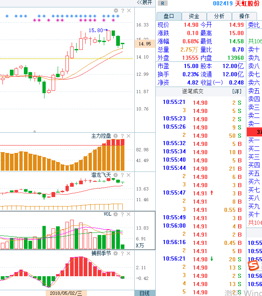262x296 pixels.
Task: Select the 10:55:21 tick trade row
Action: coord(202,102)
